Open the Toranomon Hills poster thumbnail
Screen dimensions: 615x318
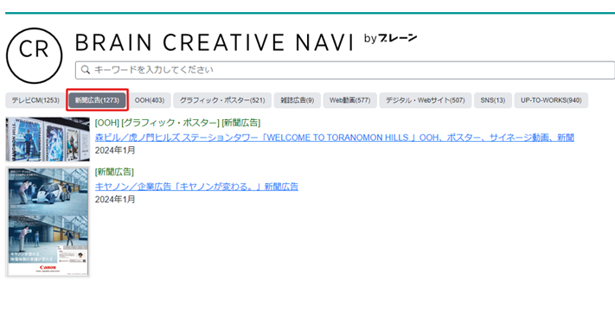click(48, 139)
